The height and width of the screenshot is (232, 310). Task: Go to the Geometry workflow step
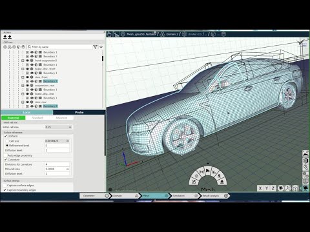click(94, 196)
